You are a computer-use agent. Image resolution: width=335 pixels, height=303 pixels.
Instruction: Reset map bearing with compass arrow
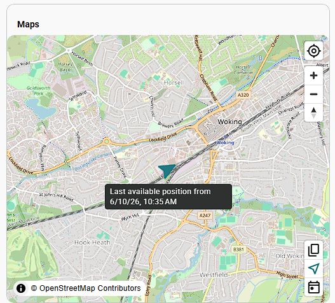tap(313, 113)
